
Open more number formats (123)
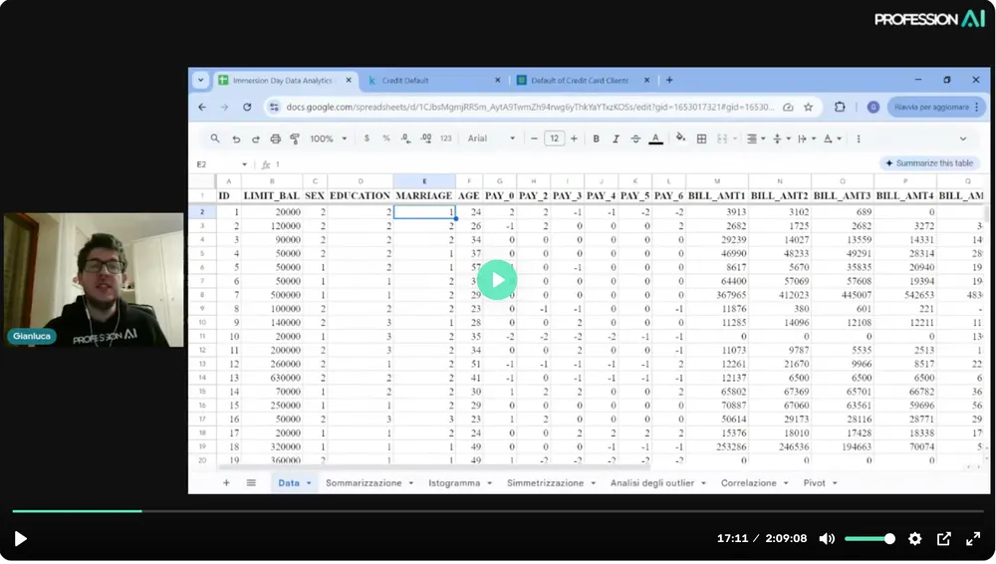coord(446,139)
